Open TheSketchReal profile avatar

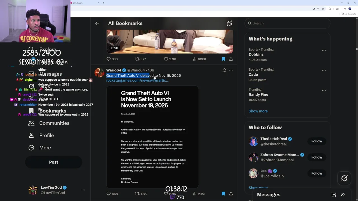[253, 141]
